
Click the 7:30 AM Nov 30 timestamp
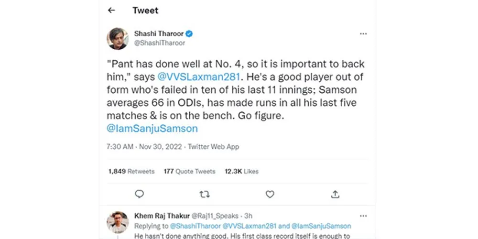coord(145,147)
